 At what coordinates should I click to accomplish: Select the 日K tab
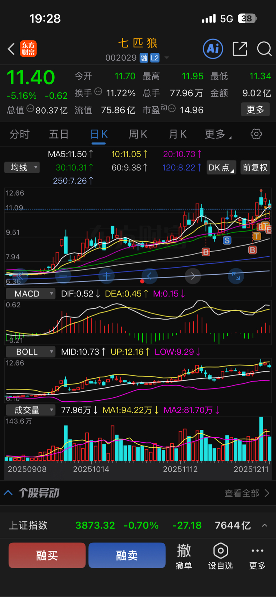tap(99, 135)
